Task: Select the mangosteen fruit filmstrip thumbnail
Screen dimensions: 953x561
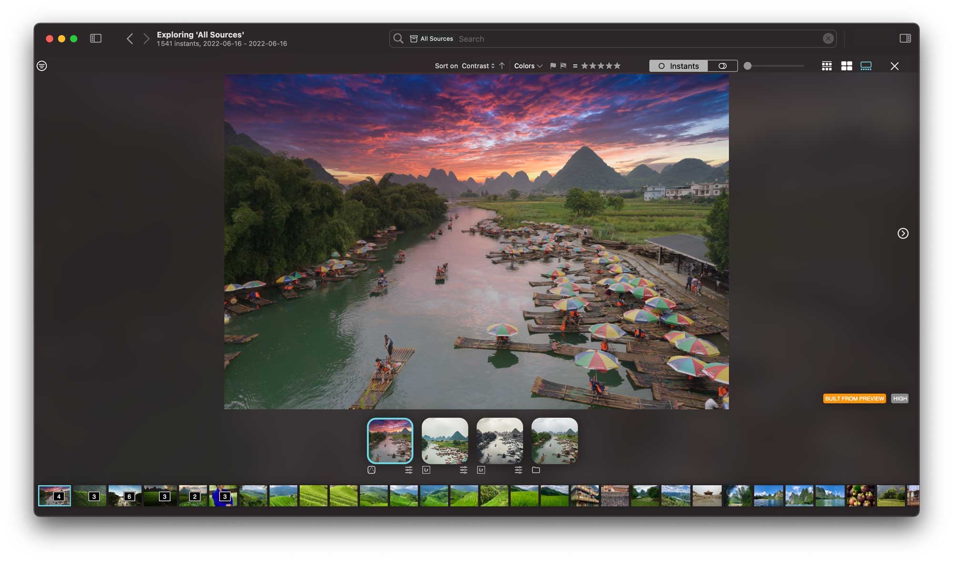Action: coord(861,496)
